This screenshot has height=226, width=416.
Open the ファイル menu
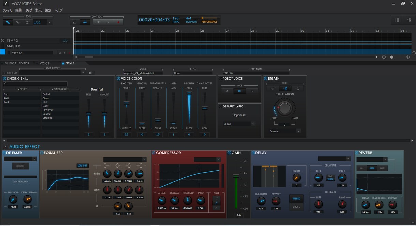click(8, 10)
